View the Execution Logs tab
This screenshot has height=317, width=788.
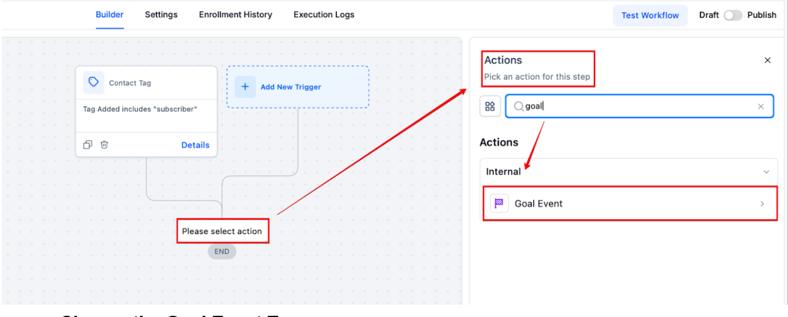(323, 15)
